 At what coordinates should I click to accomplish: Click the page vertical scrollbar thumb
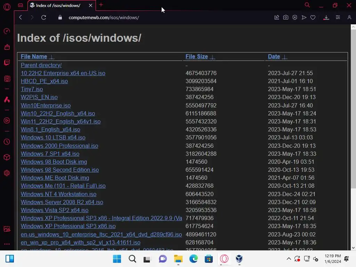pyautogui.click(x=353, y=109)
